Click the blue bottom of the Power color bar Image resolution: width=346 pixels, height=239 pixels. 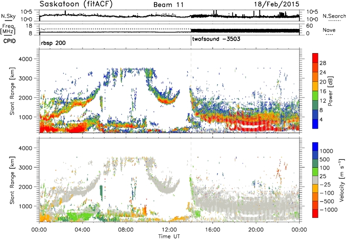click(x=315, y=124)
